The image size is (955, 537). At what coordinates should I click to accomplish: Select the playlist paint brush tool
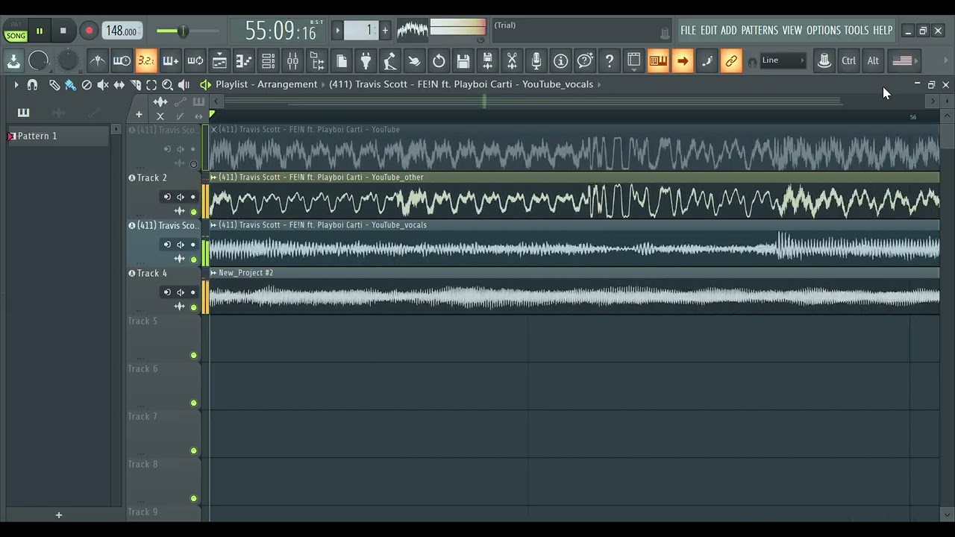coord(70,85)
